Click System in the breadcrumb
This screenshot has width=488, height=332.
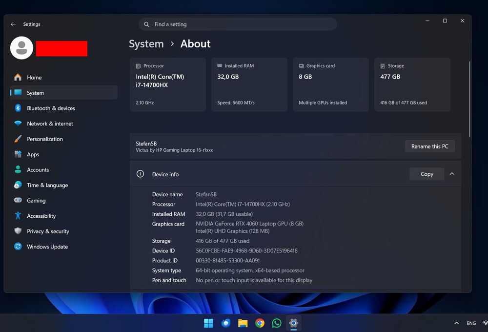[146, 44]
